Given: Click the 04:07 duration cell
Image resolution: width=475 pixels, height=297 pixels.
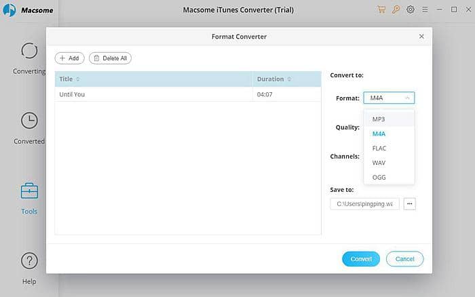Looking at the screenshot, I should [x=286, y=94].
